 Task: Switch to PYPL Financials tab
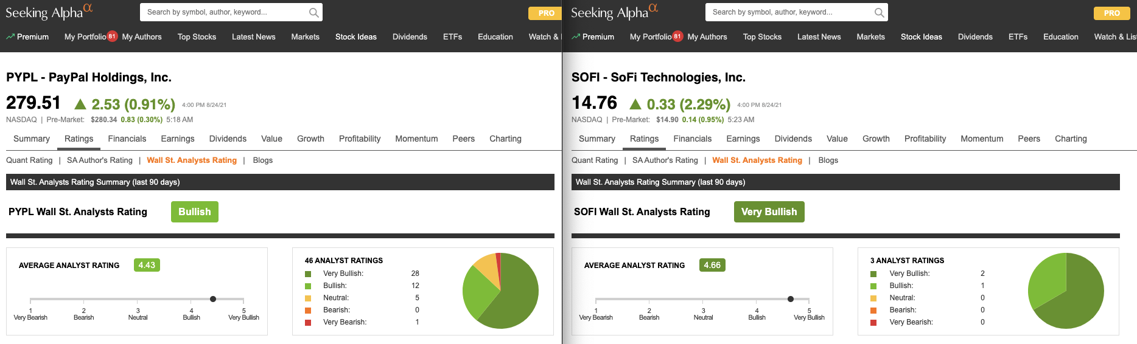click(x=127, y=139)
